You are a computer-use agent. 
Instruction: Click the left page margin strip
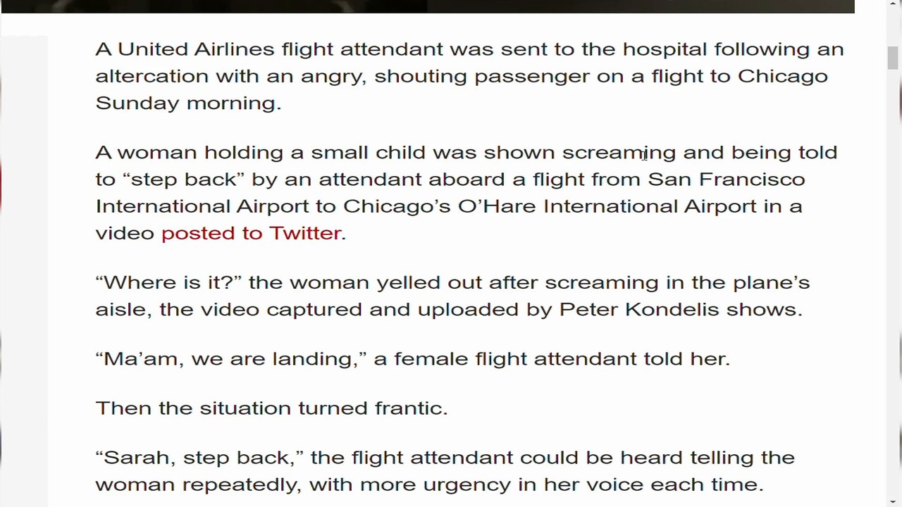pyautogui.click(x=24, y=271)
